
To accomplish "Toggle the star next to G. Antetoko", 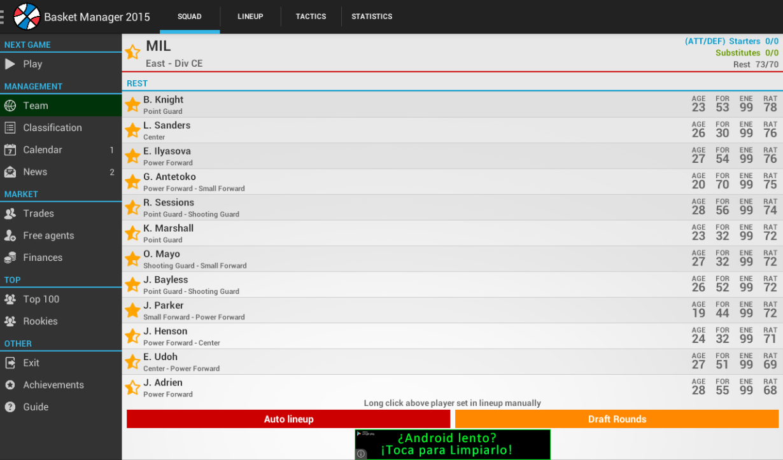I will click(x=132, y=182).
